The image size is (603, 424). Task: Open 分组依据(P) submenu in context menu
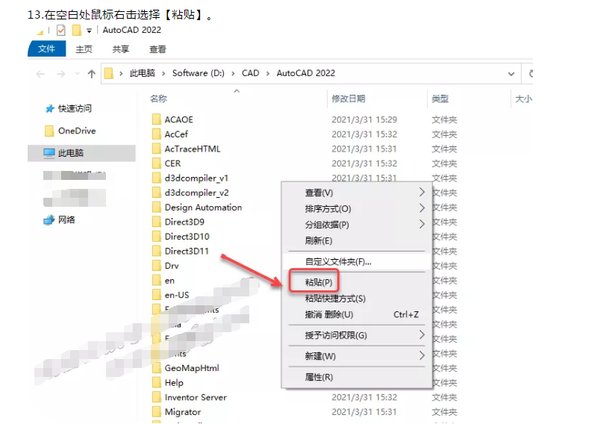(357, 224)
